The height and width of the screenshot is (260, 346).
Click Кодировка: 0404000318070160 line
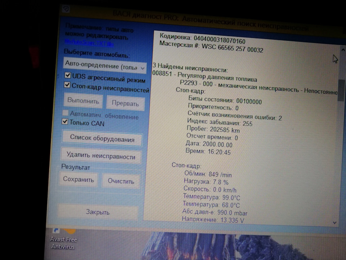[202, 39]
